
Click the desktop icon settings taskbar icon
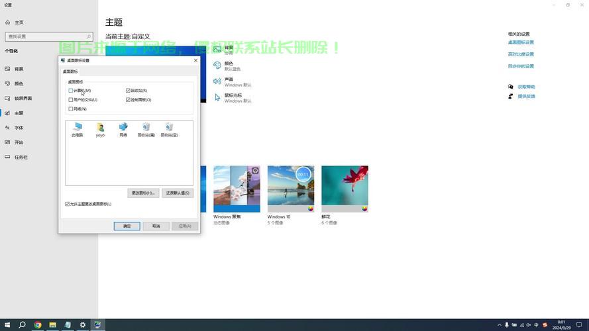[97, 324]
